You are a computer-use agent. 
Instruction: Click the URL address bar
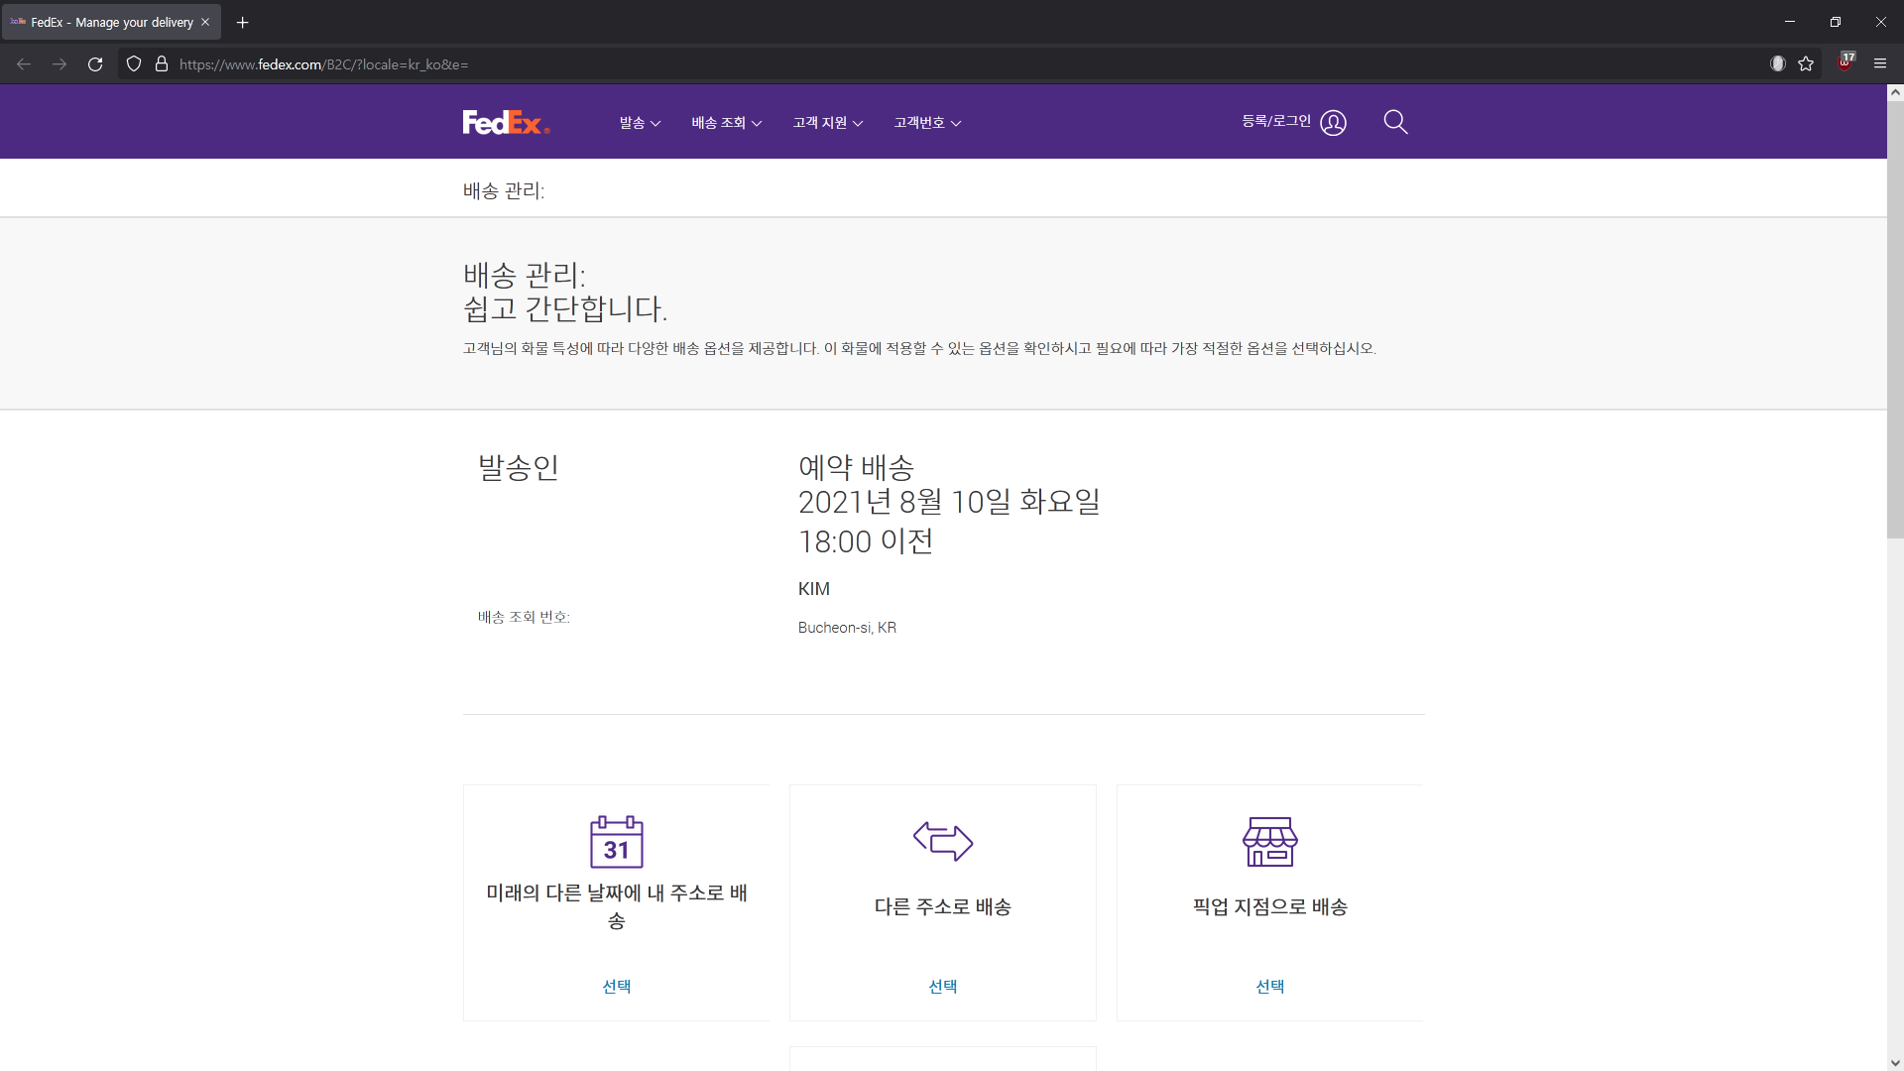892,64
